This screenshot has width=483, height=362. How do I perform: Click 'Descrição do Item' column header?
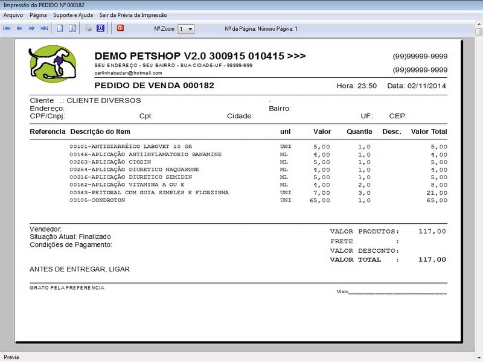click(100, 132)
